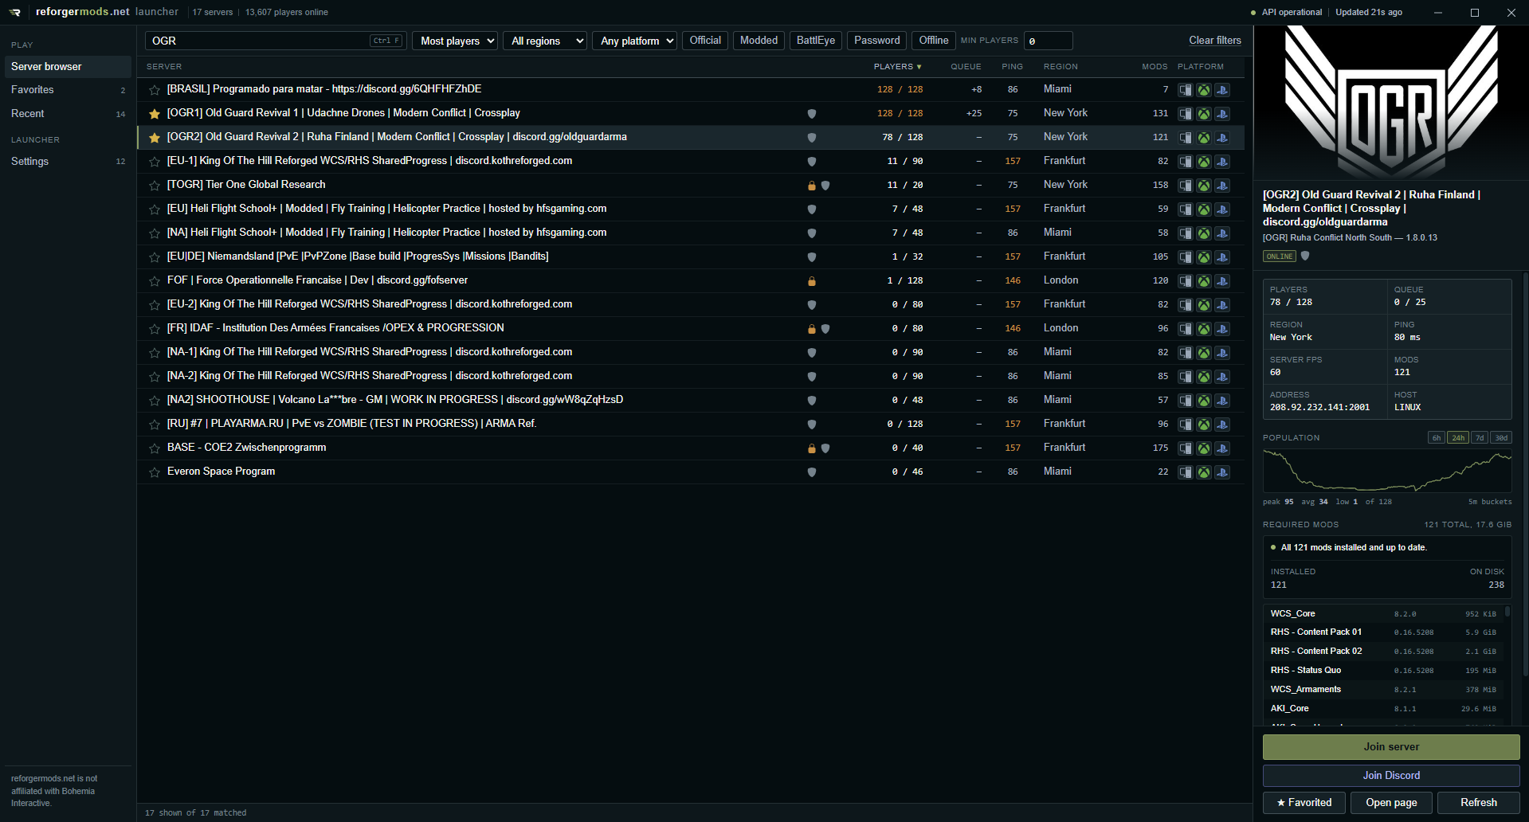Switch population chart to 30d
This screenshot has width=1529, height=822.
pyautogui.click(x=1501, y=438)
